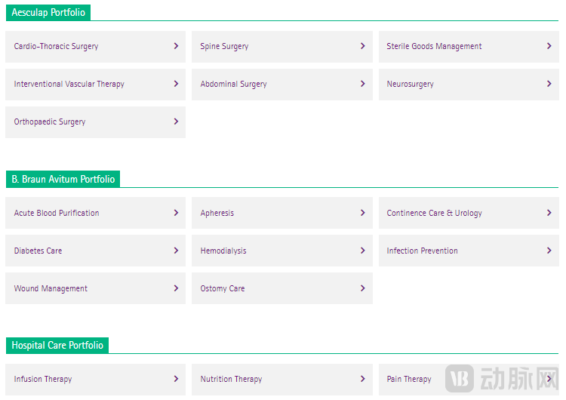Click the arrow icon beside Cardio-Thoracic Surgery
Image resolution: width=566 pixels, height=400 pixels.
pyautogui.click(x=176, y=46)
